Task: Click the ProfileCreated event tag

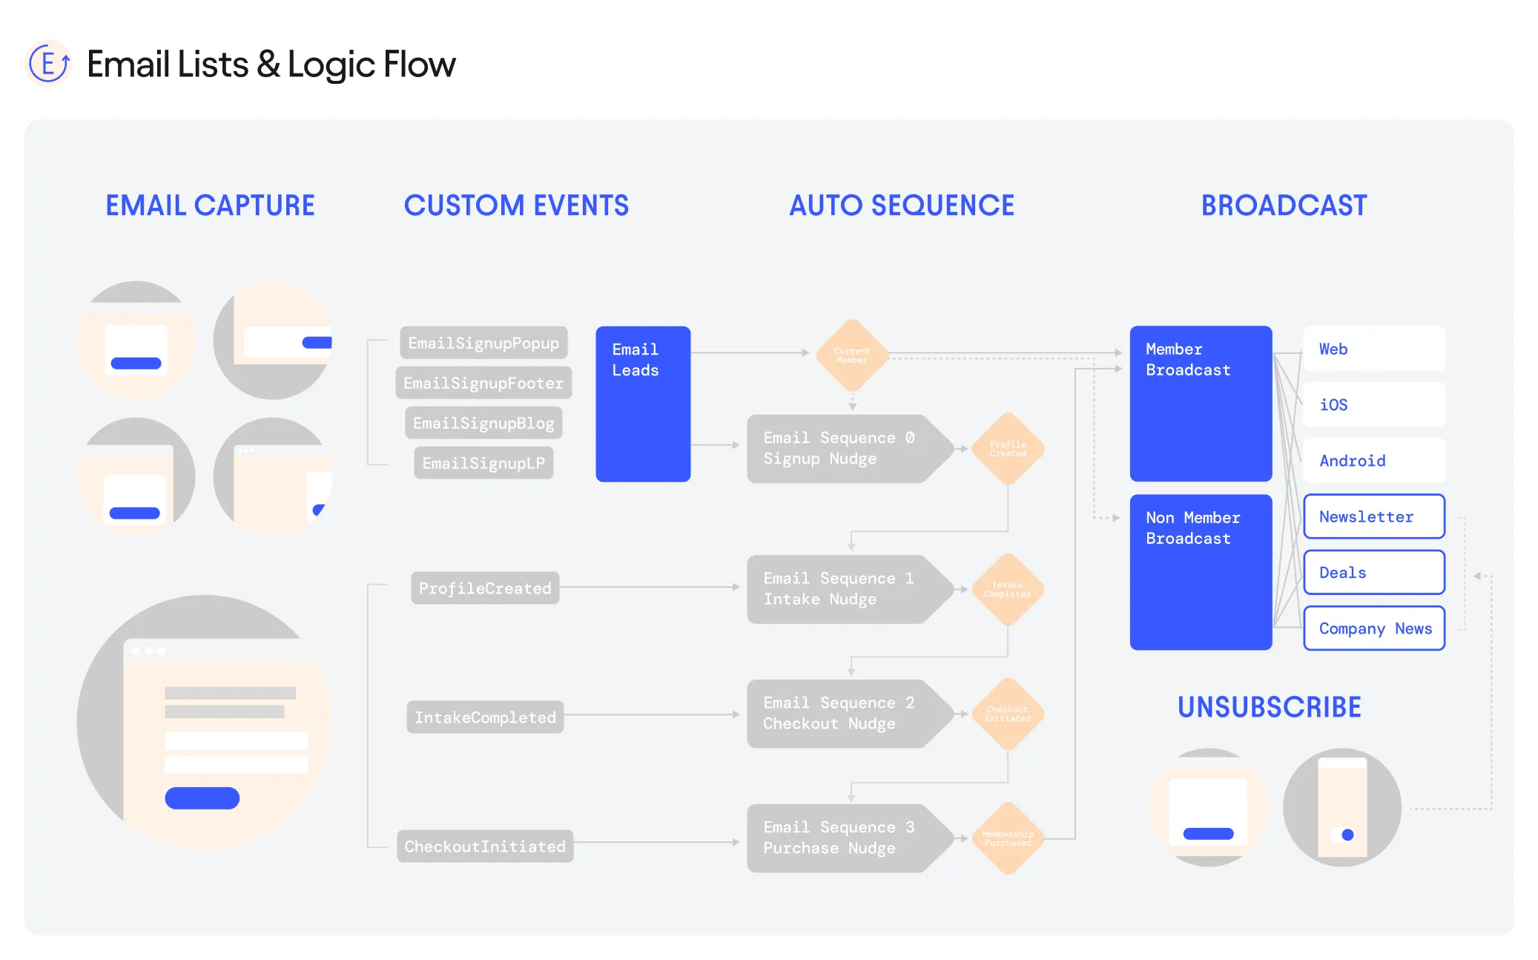Action: click(x=485, y=588)
